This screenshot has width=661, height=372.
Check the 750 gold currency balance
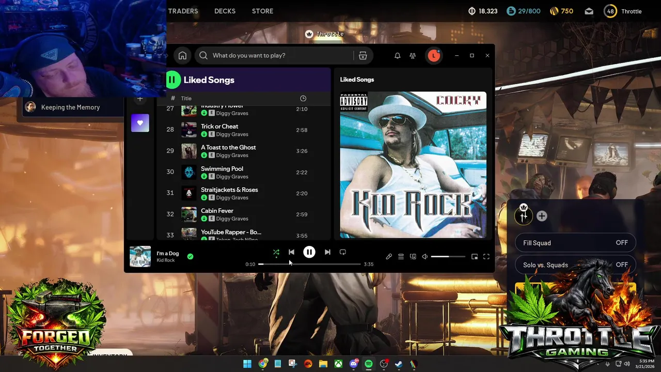[x=561, y=11]
